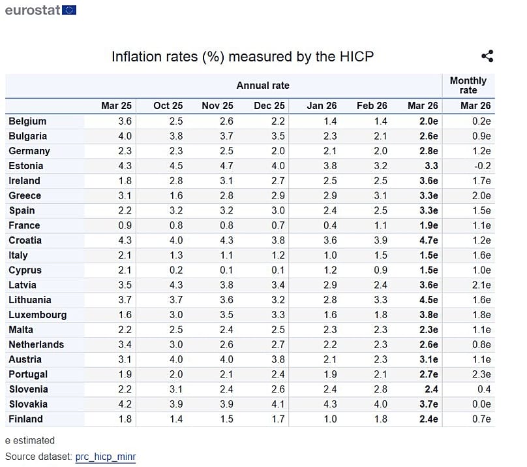Click the Germany row label
The width and height of the screenshot is (527, 467).
pyautogui.click(x=29, y=151)
